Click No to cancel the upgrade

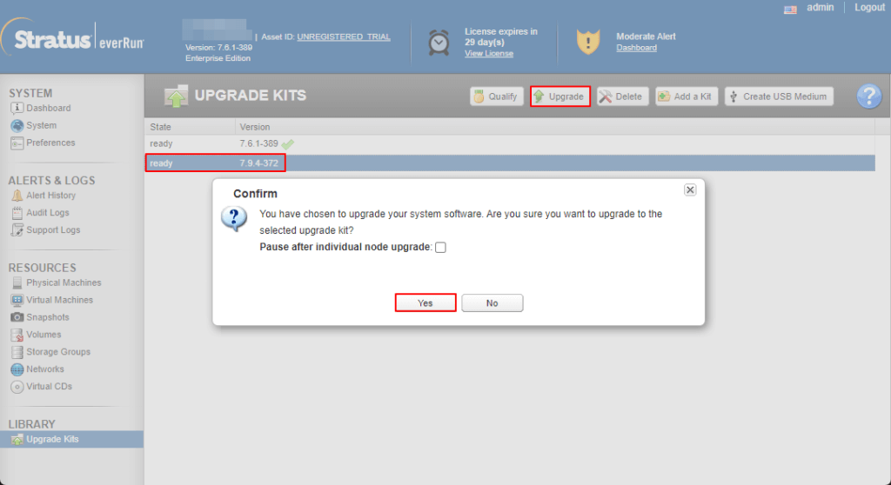492,302
